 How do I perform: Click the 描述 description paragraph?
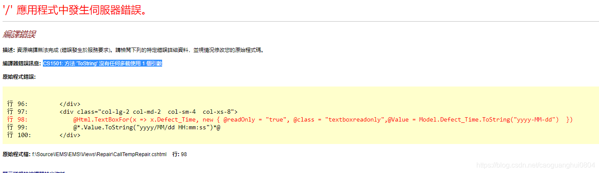tap(133, 50)
